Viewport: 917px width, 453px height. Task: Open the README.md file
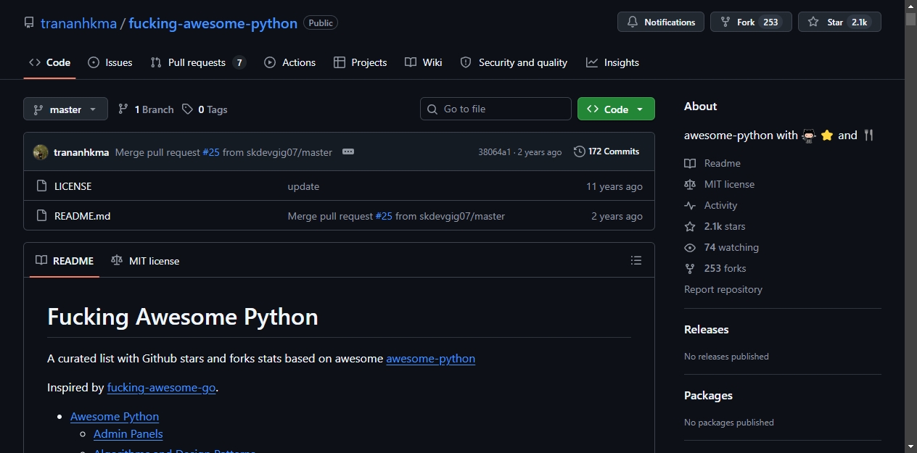tap(83, 216)
